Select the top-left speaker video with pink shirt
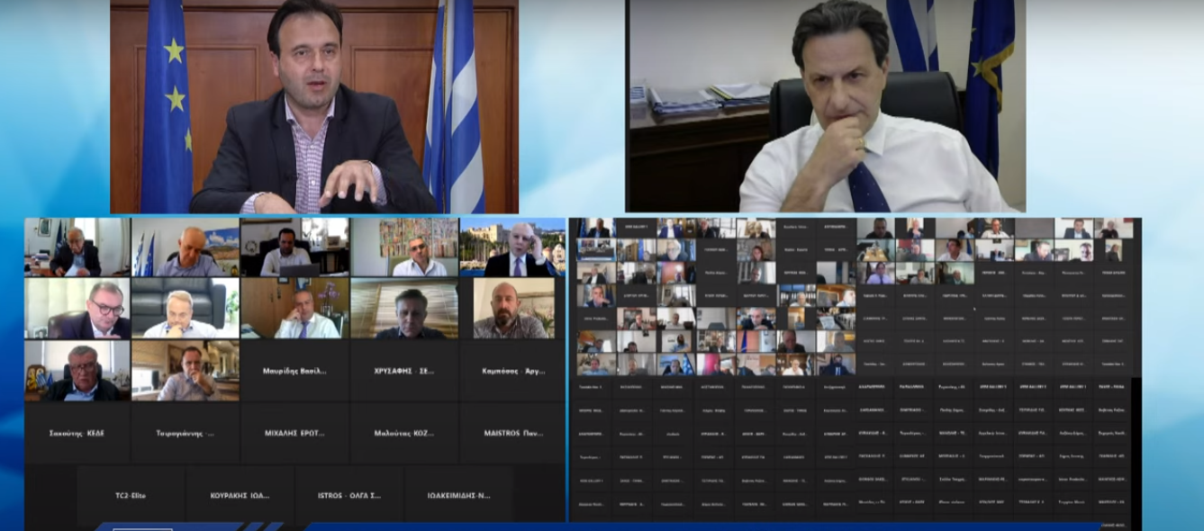 click(313, 106)
